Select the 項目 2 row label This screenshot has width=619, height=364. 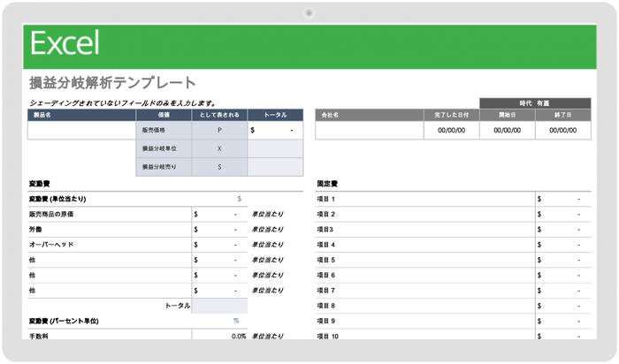coord(325,214)
